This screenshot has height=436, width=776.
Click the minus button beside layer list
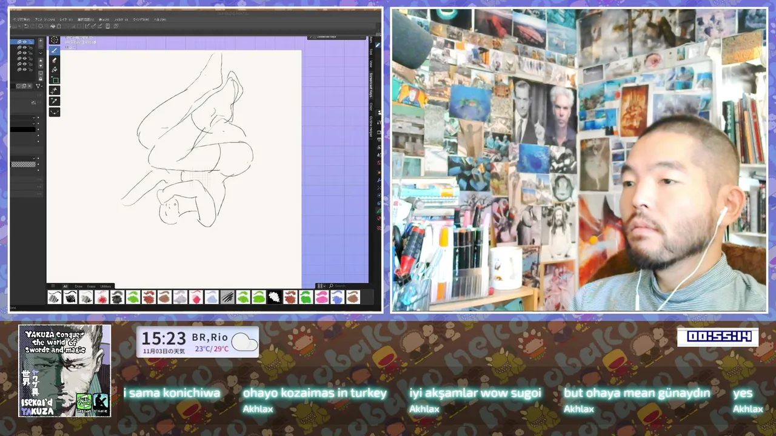pos(41,47)
